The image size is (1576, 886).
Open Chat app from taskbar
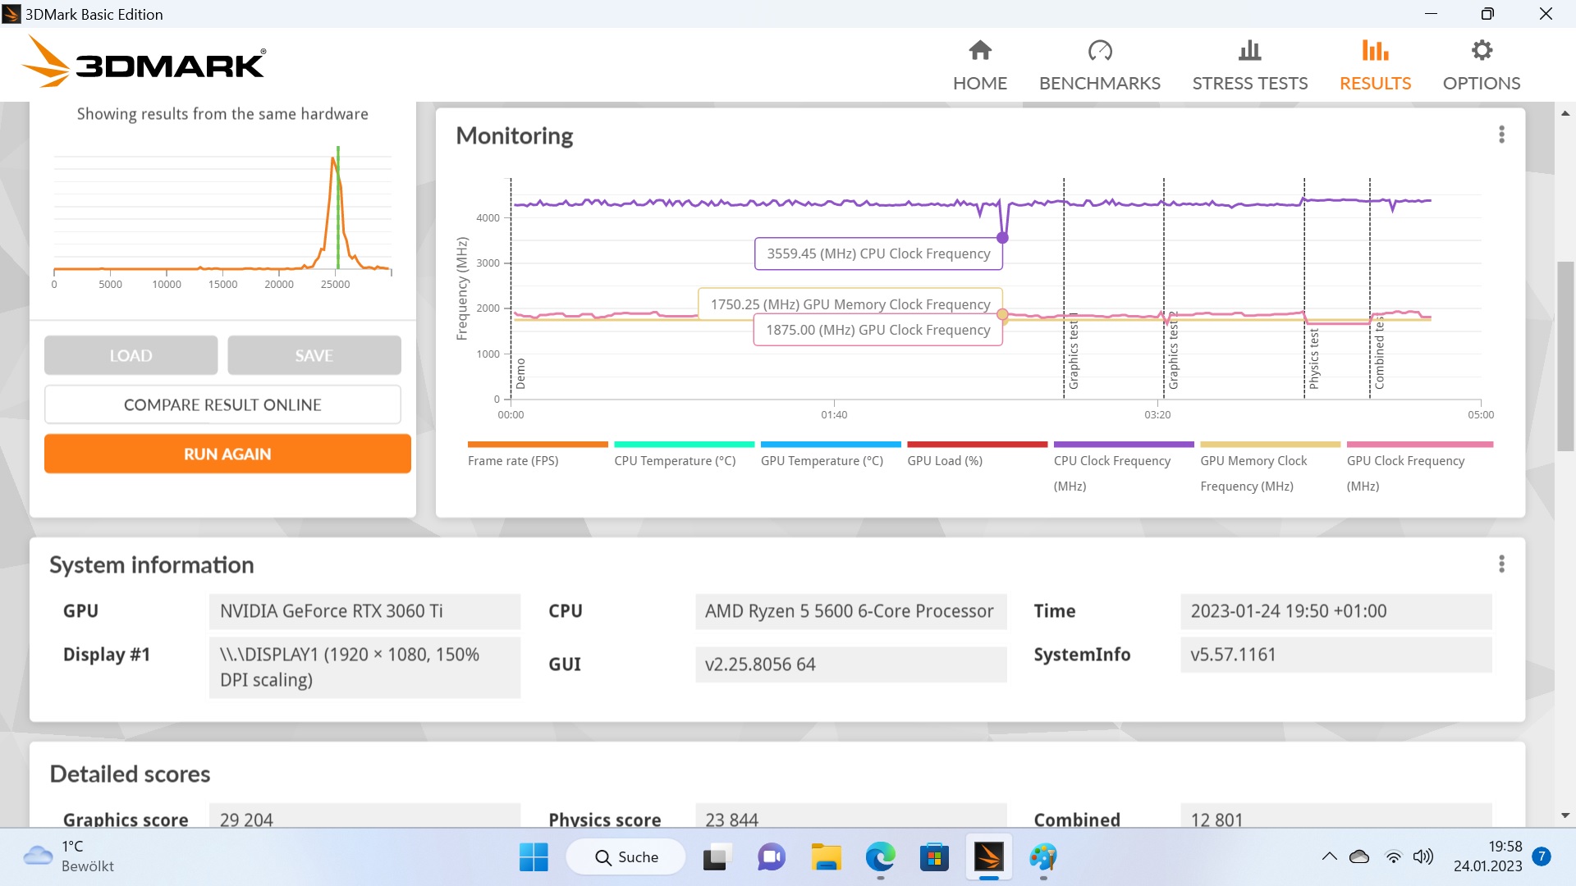(x=771, y=857)
